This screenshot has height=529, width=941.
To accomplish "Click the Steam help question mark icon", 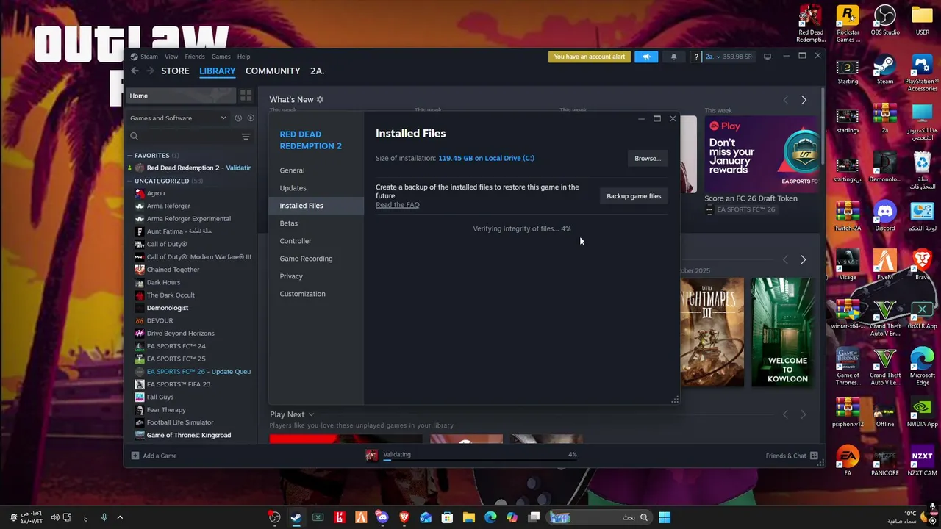I will (695, 57).
